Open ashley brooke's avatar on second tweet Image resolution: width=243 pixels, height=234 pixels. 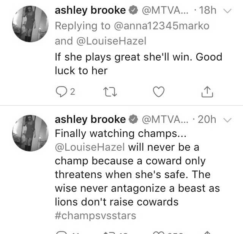(30, 133)
